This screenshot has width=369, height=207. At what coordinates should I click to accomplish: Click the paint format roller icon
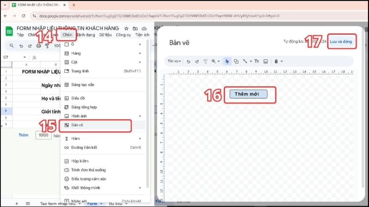pyautogui.click(x=47, y=46)
